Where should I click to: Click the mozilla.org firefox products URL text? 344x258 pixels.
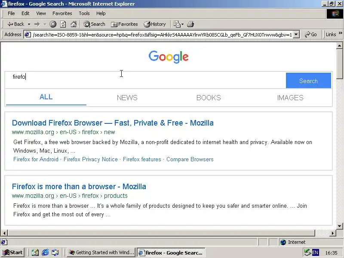(70, 196)
